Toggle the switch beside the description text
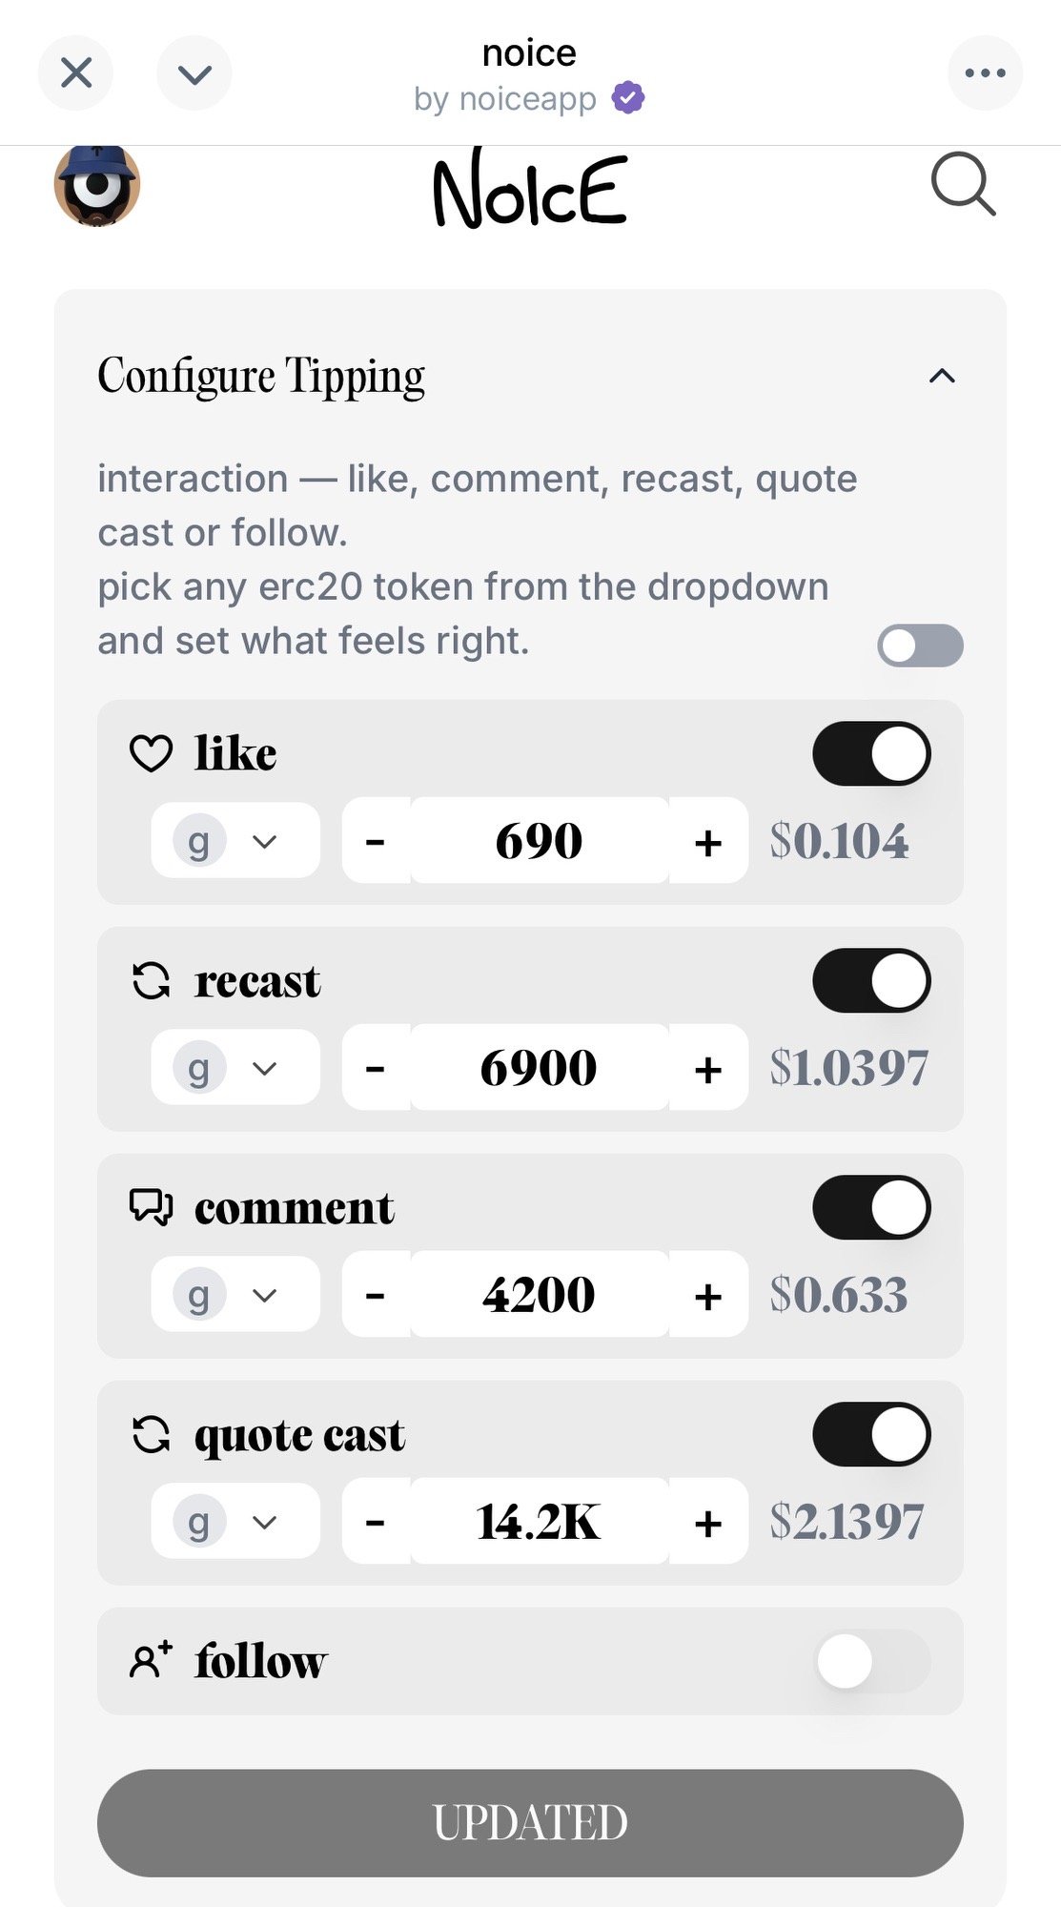Image resolution: width=1061 pixels, height=1907 pixels. pos(920,646)
